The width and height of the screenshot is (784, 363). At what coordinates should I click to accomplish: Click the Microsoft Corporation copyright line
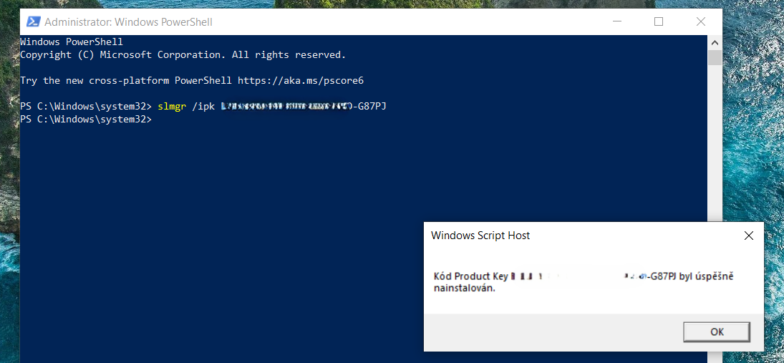[183, 55]
